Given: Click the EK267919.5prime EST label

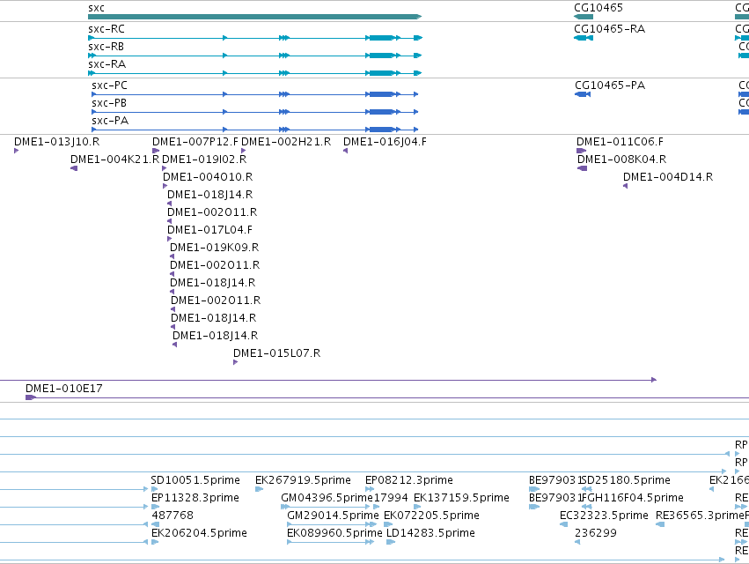Looking at the screenshot, I should (304, 480).
